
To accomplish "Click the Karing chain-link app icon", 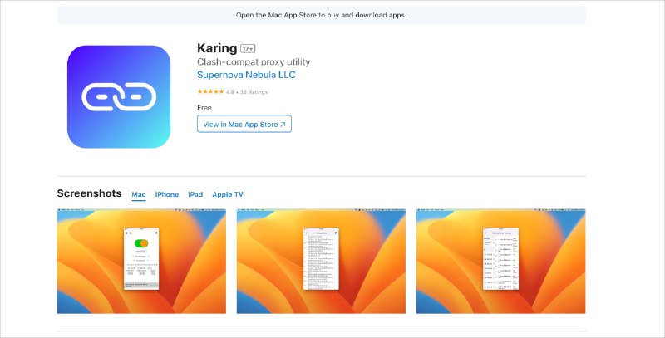I will click(x=119, y=96).
